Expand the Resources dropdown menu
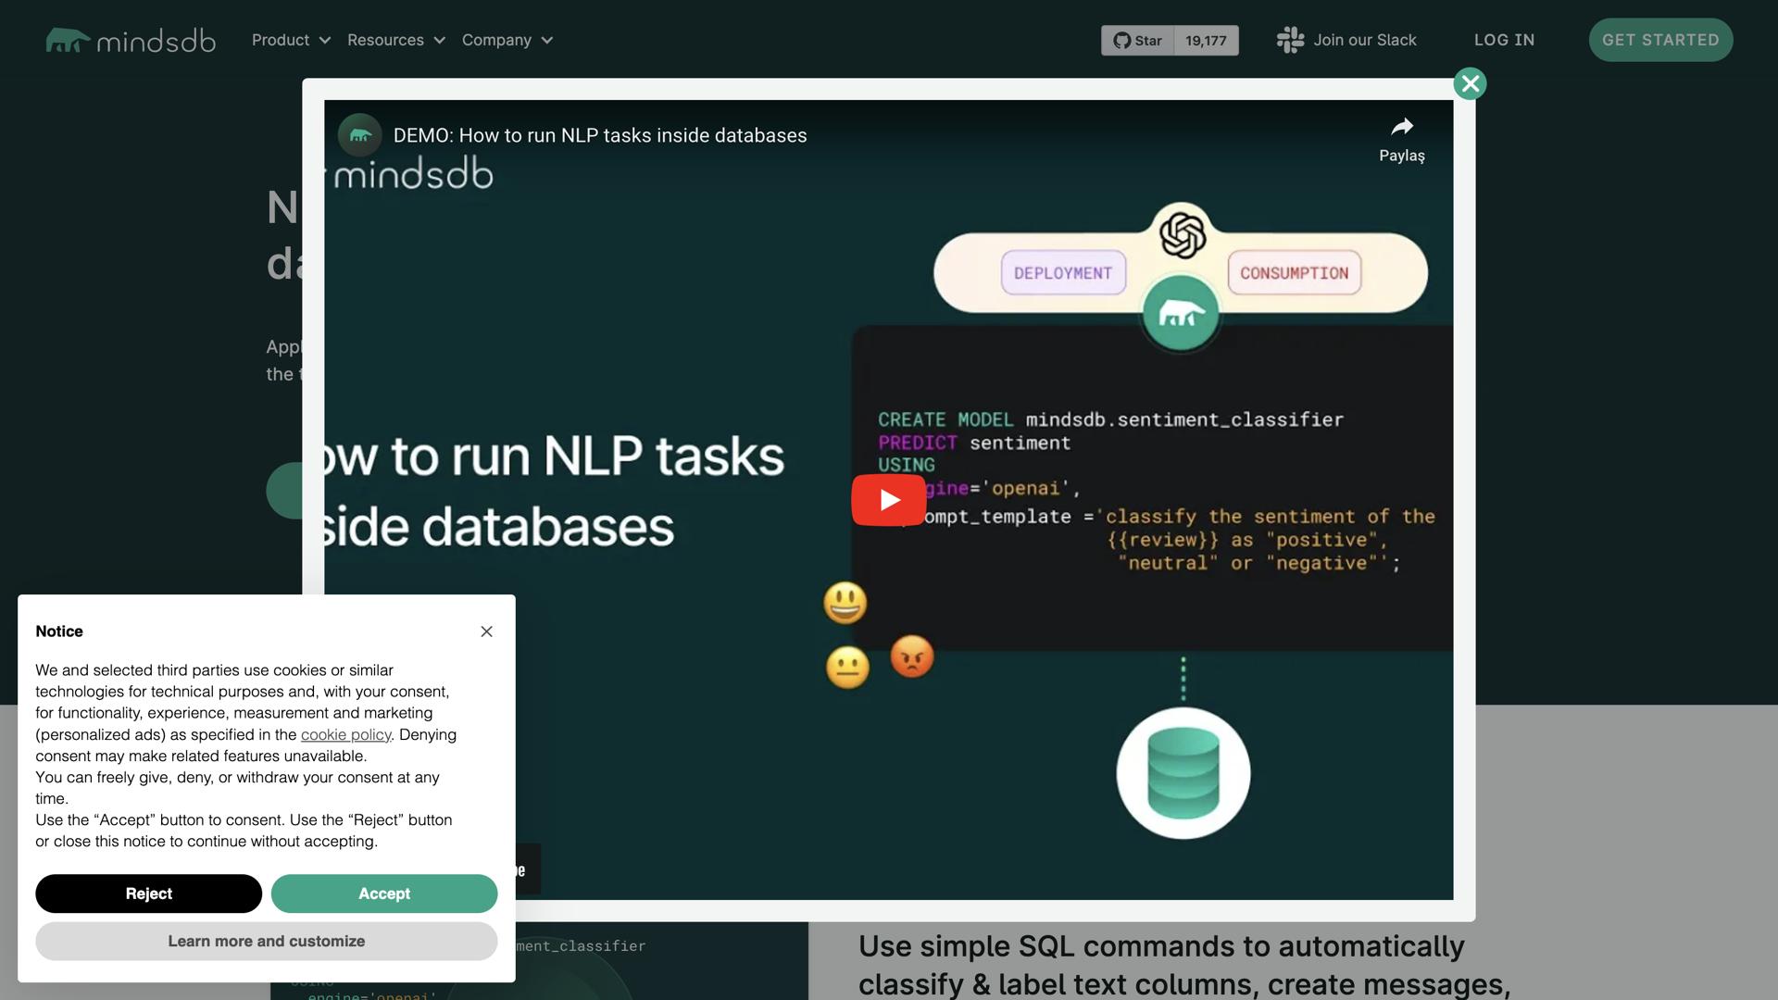Viewport: 1778px width, 1000px height. coord(395,40)
